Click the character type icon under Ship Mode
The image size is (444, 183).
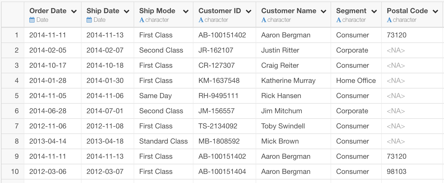(x=142, y=20)
